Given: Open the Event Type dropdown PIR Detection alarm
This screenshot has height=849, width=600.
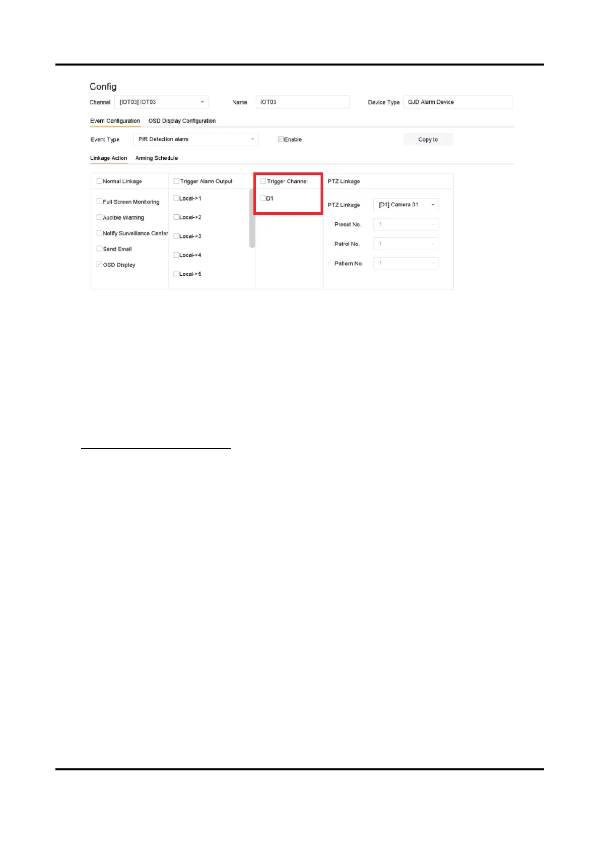Looking at the screenshot, I should (x=195, y=139).
